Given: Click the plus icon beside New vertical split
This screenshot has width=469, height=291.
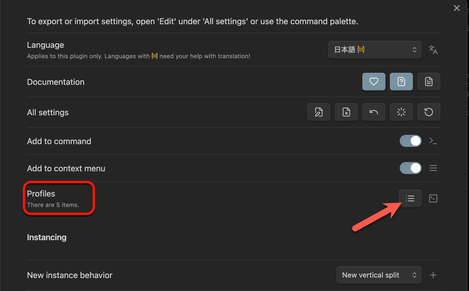Looking at the screenshot, I should 433,275.
